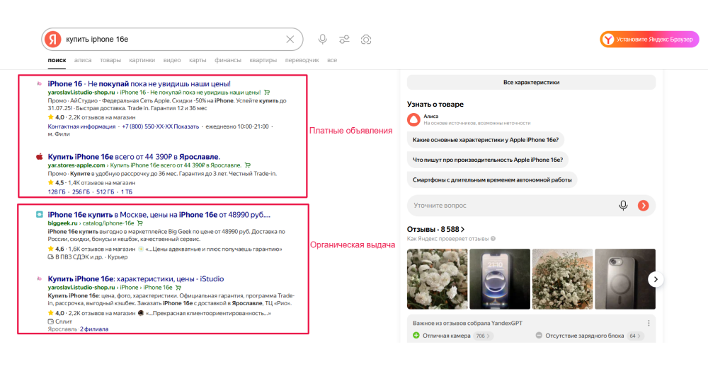This screenshot has width=708, height=366.
Task: Open image search camera icon
Action: pyautogui.click(x=366, y=40)
